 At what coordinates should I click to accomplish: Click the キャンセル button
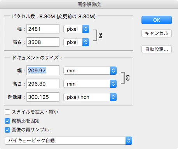pyautogui.click(x=157, y=33)
